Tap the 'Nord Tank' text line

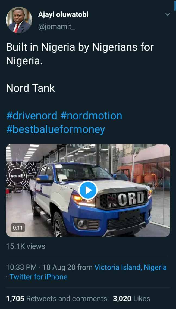click(30, 88)
